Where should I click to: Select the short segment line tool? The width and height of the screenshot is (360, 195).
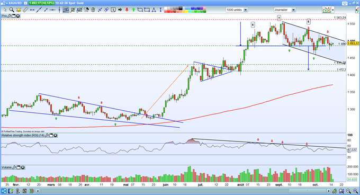point(46,10)
